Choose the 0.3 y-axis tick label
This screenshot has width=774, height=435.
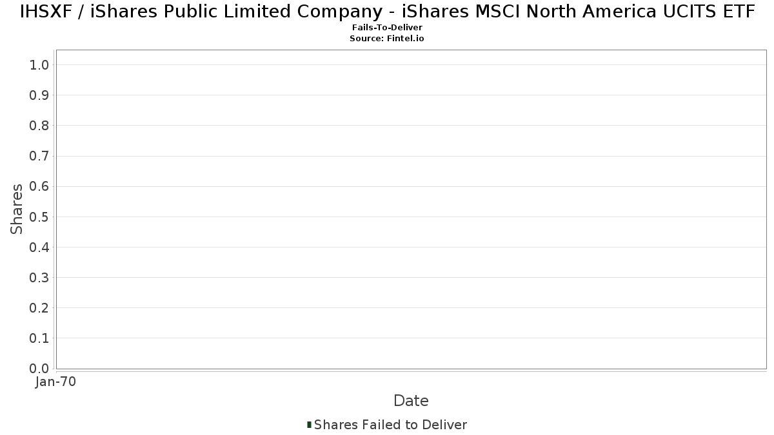coord(39,278)
